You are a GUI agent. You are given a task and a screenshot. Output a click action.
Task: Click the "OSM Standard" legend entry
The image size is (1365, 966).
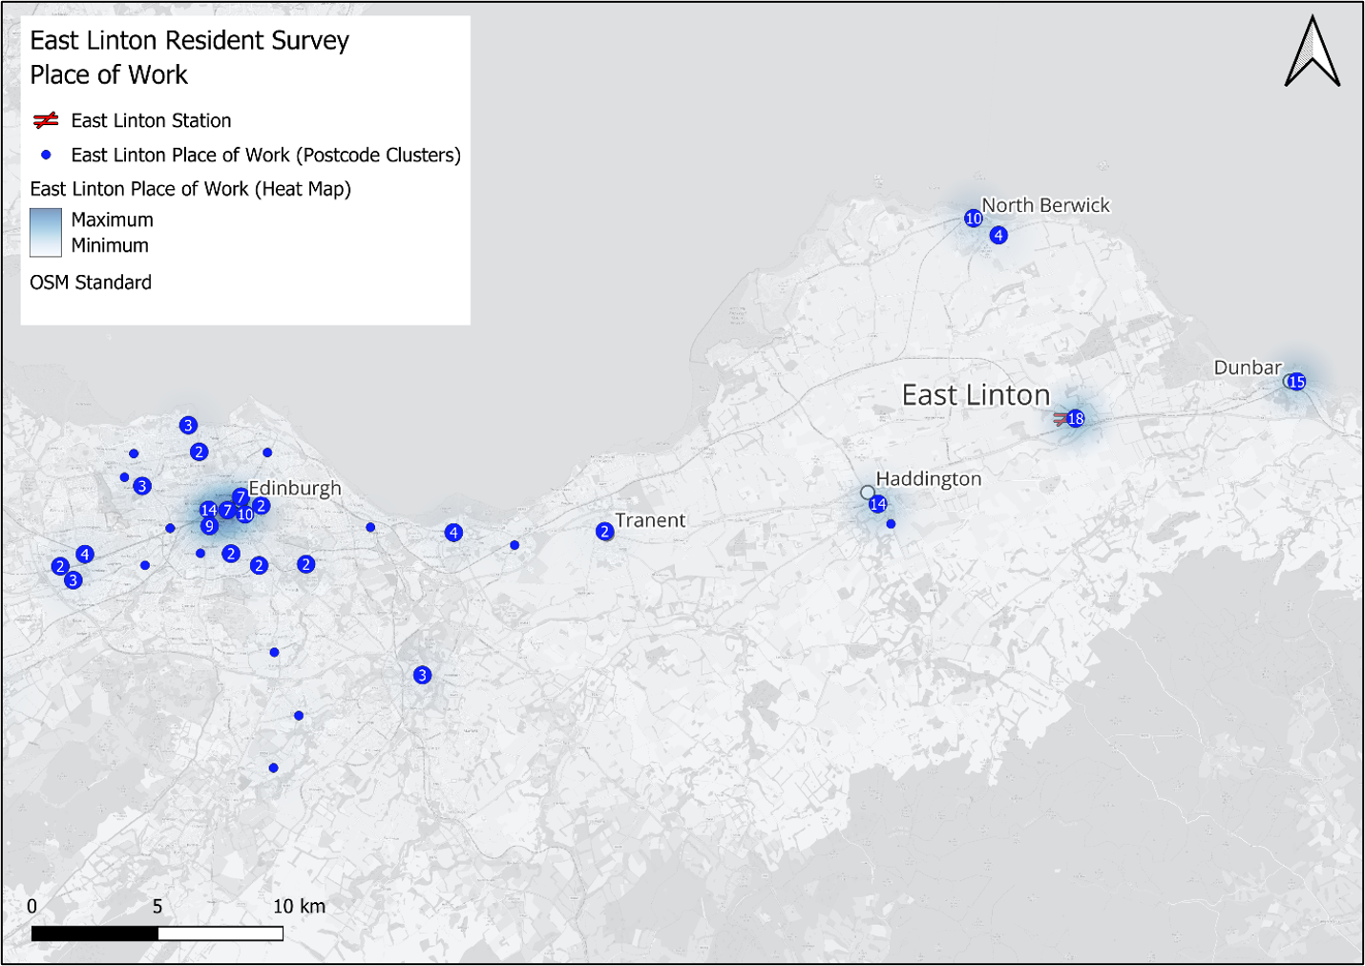tap(91, 283)
